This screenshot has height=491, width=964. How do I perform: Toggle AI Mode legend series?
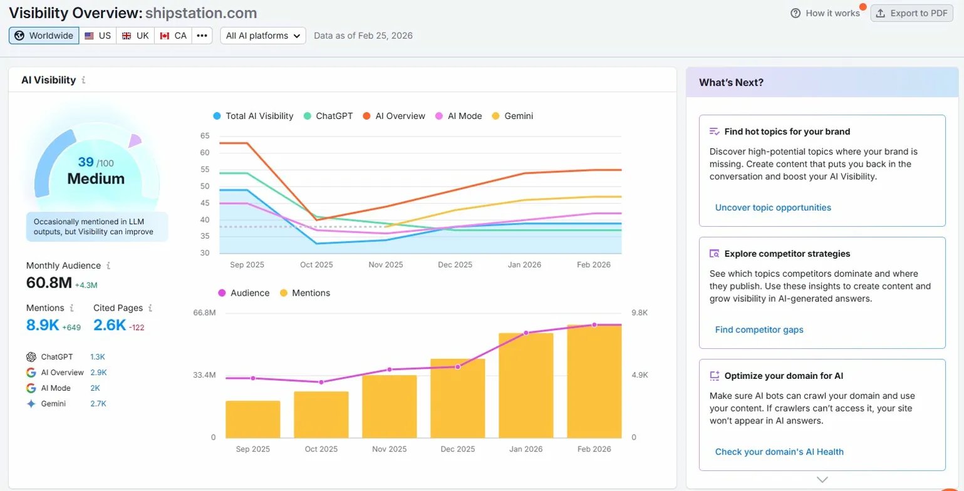(459, 116)
